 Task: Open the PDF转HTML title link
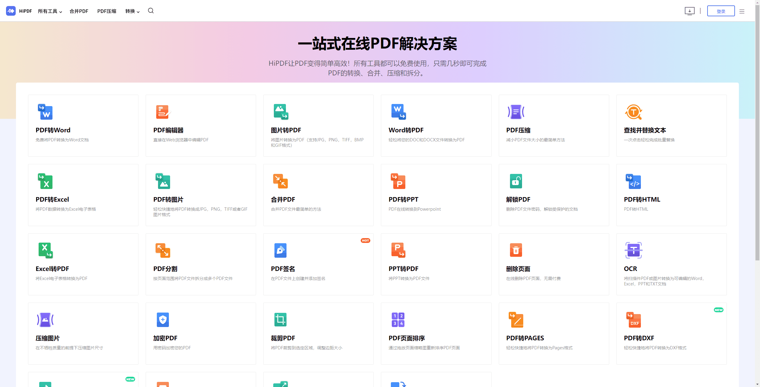pos(642,200)
